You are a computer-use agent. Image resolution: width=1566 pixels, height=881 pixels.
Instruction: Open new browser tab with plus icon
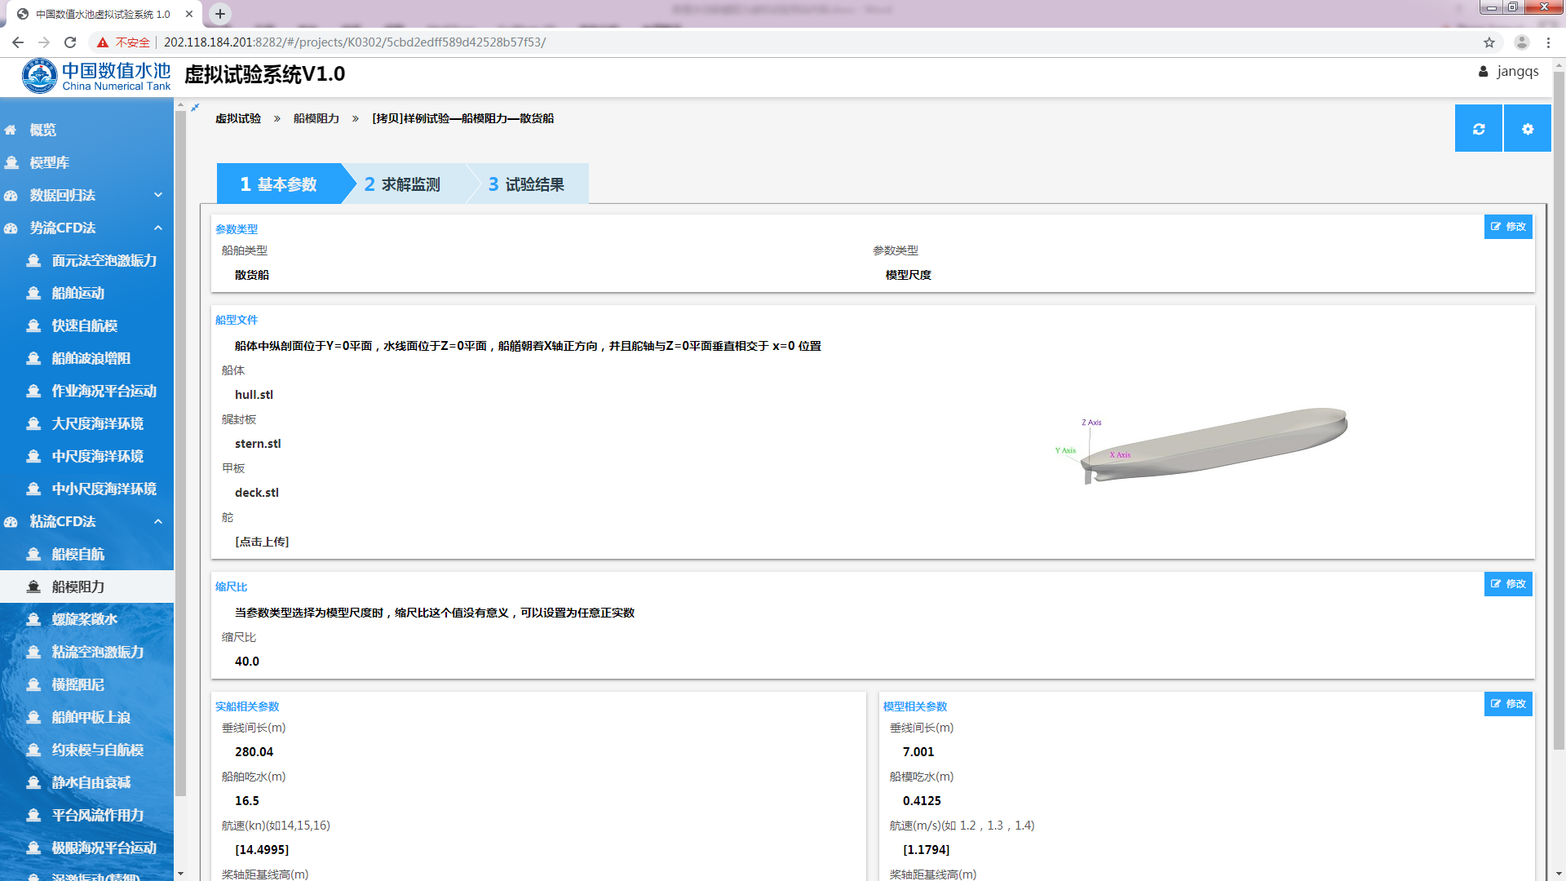pyautogui.click(x=220, y=14)
